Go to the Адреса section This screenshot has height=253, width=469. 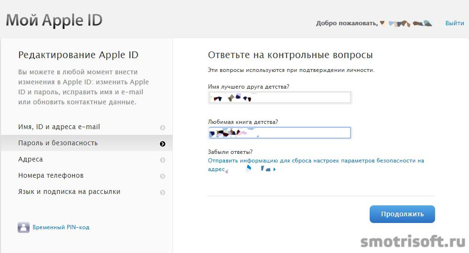(31, 159)
